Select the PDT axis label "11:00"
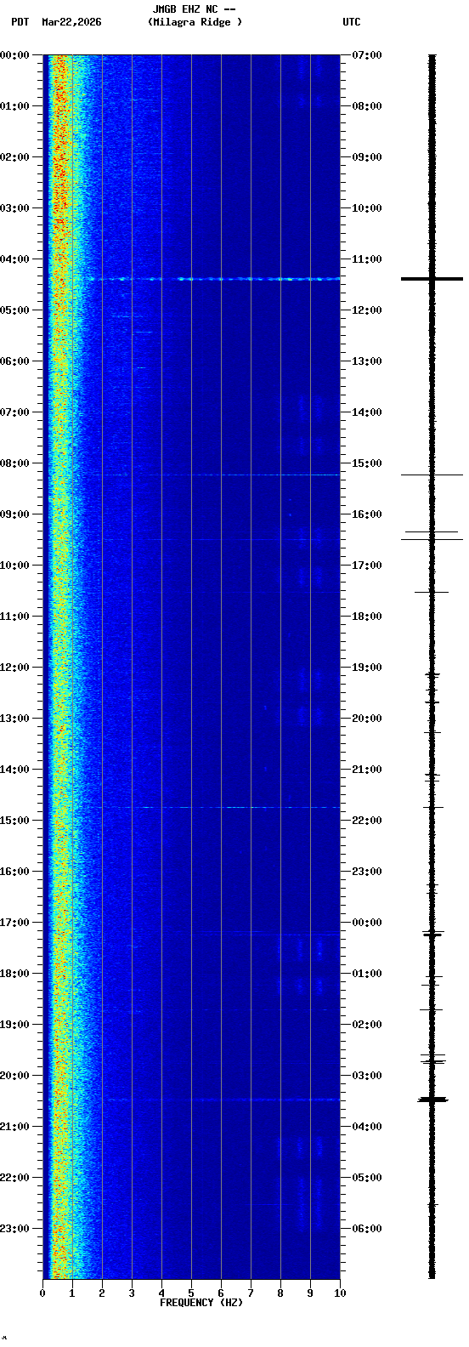 pyautogui.click(x=14, y=617)
